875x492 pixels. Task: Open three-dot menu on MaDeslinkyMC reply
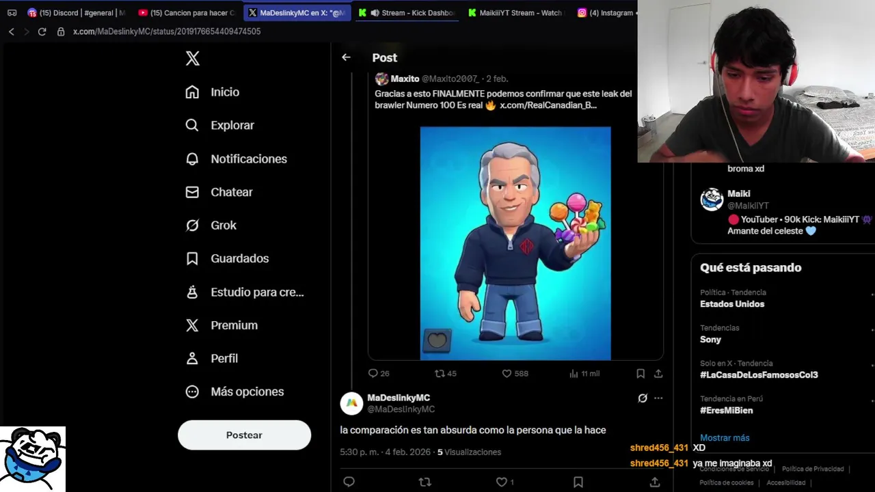[x=658, y=398]
